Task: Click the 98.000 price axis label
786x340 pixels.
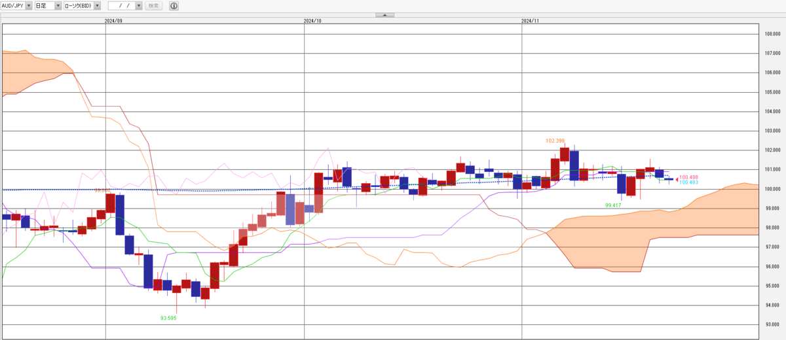Action: 774,228
